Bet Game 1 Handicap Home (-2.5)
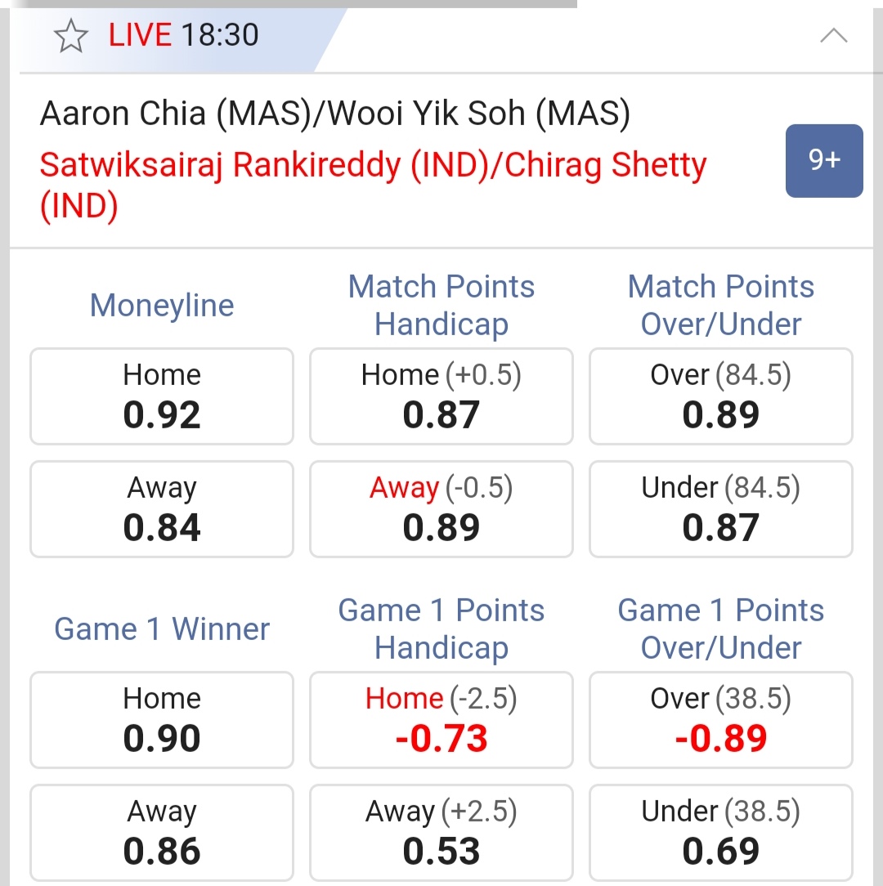Image resolution: width=883 pixels, height=886 pixels. (441, 720)
